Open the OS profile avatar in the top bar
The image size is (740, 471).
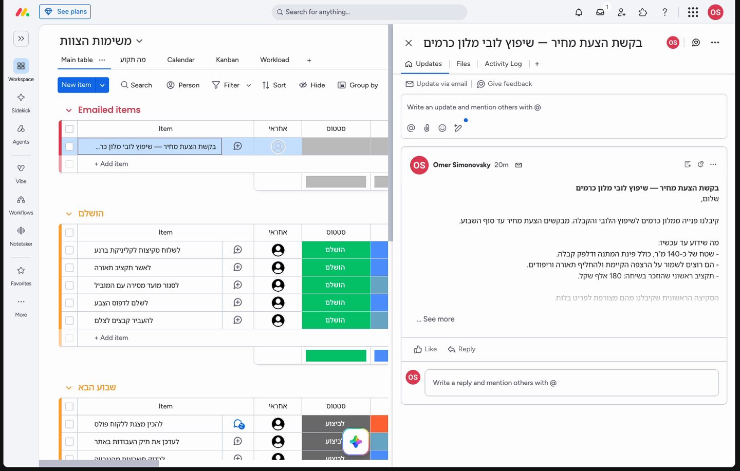(715, 12)
